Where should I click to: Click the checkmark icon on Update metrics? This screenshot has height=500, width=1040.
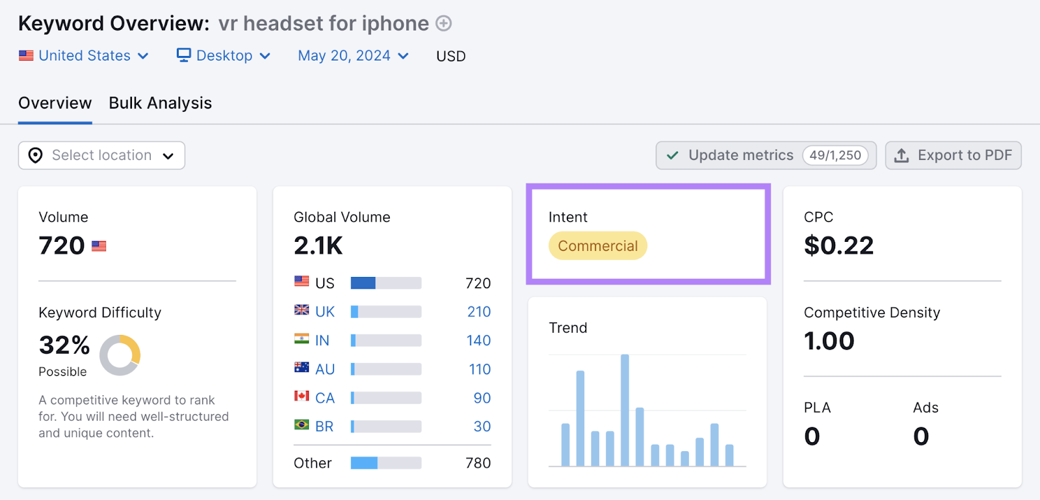(x=671, y=155)
